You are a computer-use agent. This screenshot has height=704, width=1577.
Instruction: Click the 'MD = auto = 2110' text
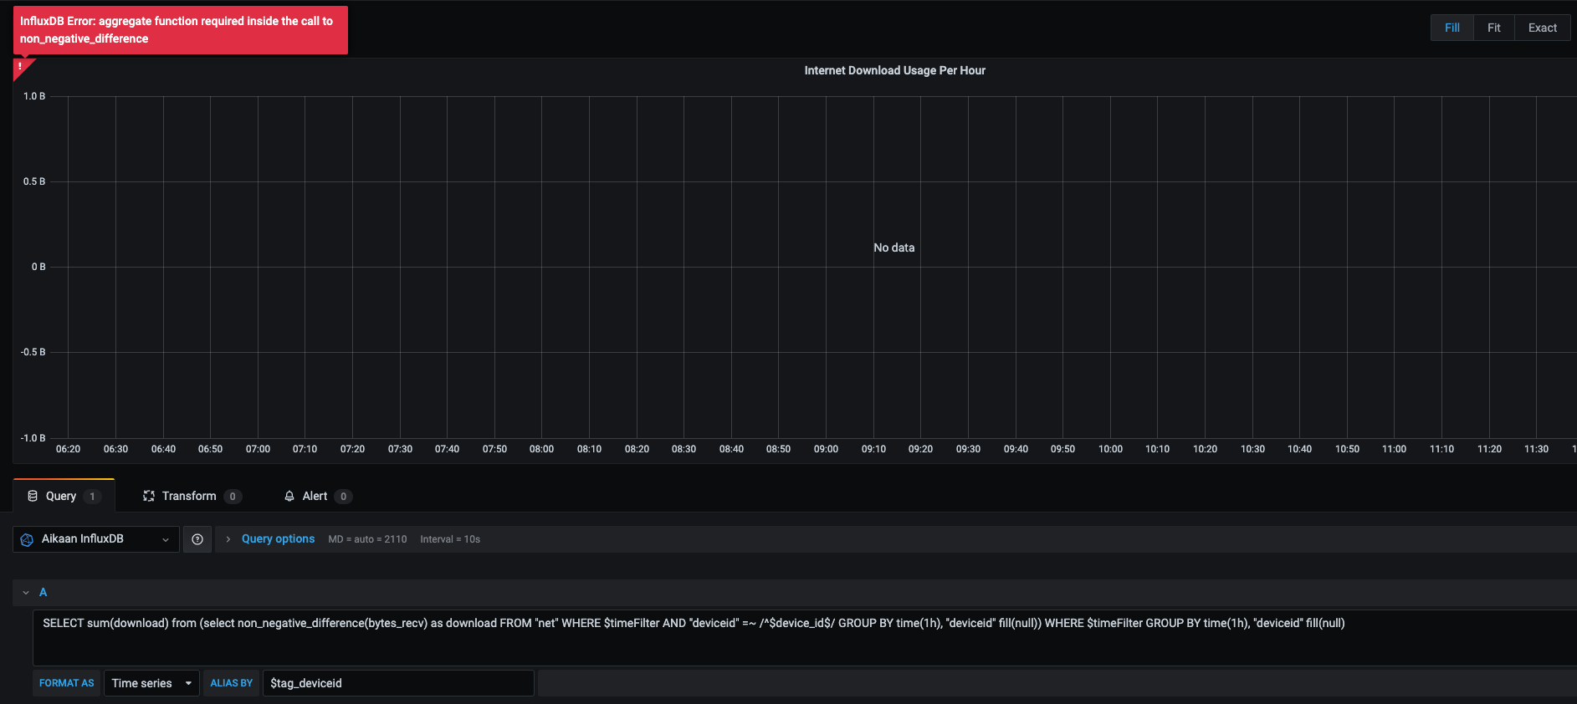coord(367,539)
